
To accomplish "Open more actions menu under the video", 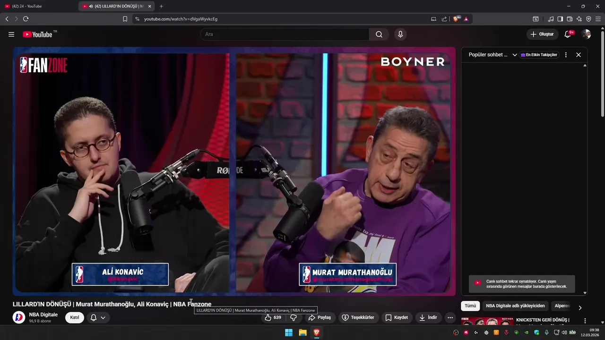I will click(450, 317).
